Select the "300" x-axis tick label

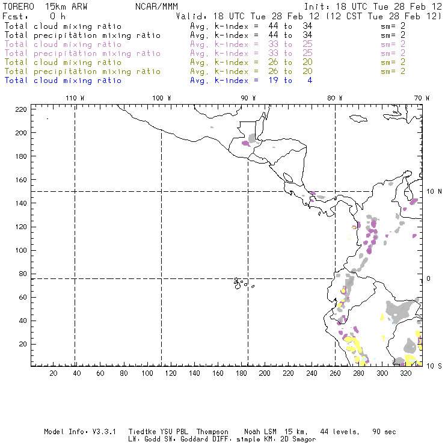(x=382, y=373)
